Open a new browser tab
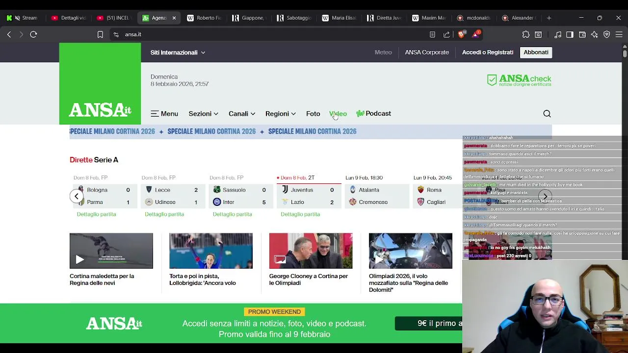Image resolution: width=628 pixels, height=353 pixels. point(549,18)
